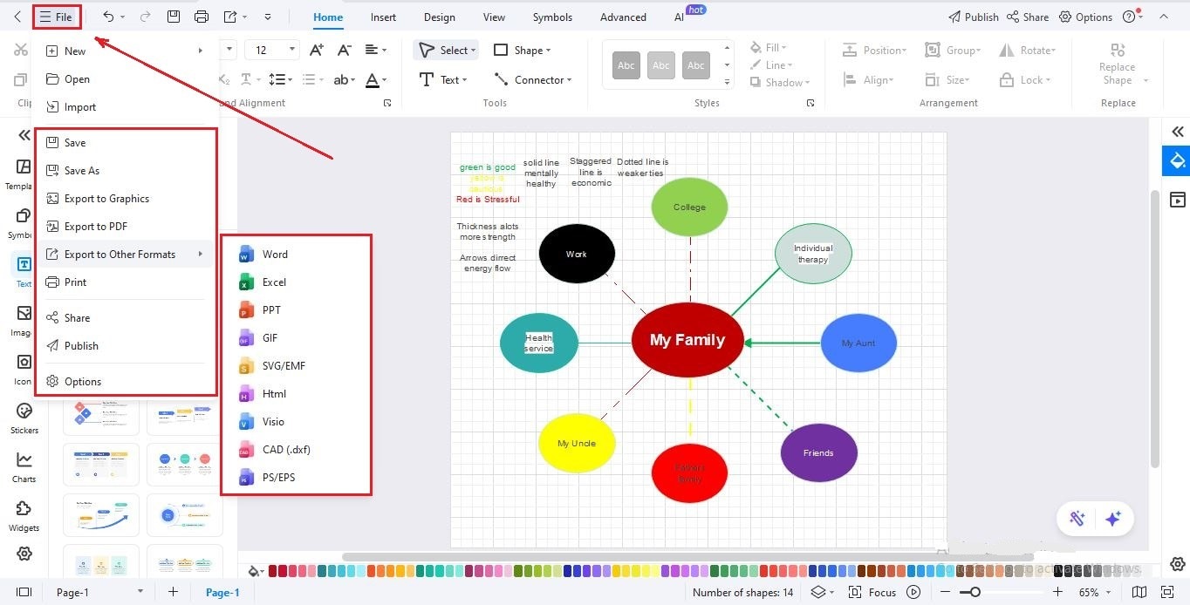Click the Redo arrow icon
This screenshot has width=1190, height=605.
tap(145, 17)
